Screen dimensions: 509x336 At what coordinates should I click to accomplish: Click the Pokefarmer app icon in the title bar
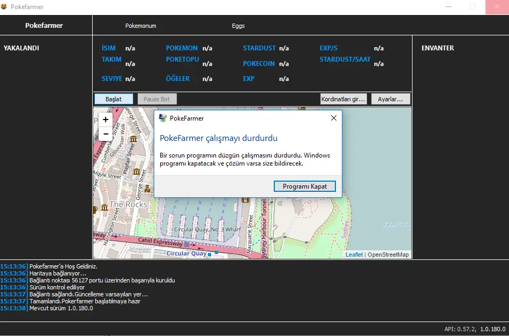[4, 6]
